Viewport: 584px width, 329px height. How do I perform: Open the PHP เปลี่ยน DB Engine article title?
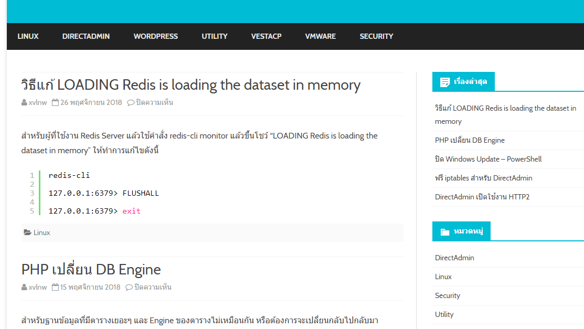point(91,269)
